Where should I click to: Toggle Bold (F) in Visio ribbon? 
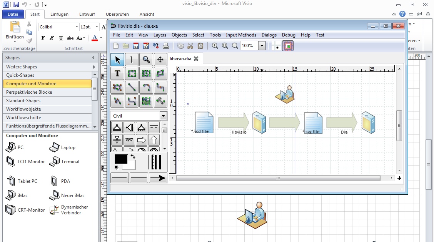click(x=43, y=38)
